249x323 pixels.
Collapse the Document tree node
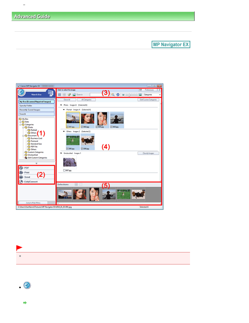click(x=23, y=136)
